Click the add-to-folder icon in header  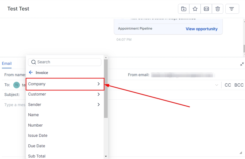pos(184,9)
